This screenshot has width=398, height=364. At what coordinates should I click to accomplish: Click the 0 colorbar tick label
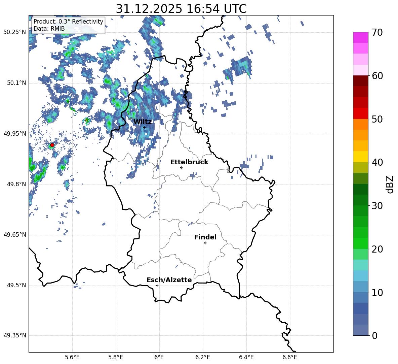coord(375,336)
